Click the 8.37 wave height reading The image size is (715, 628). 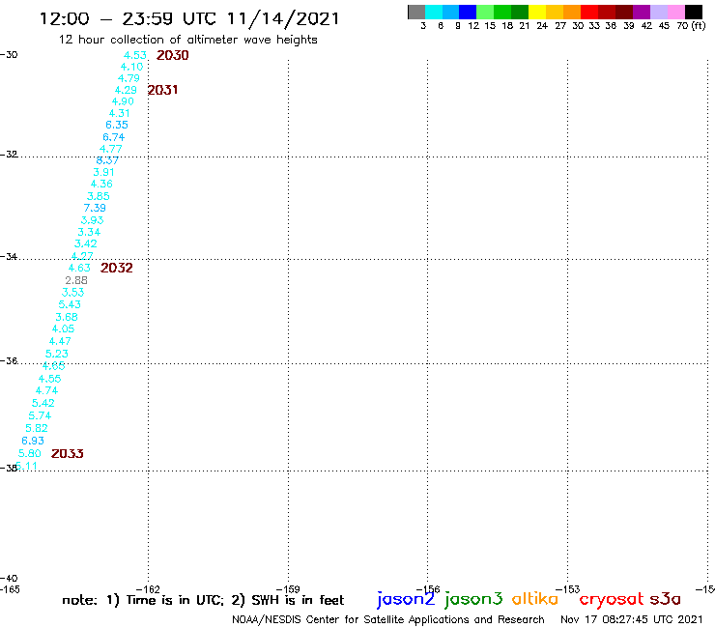pos(107,160)
